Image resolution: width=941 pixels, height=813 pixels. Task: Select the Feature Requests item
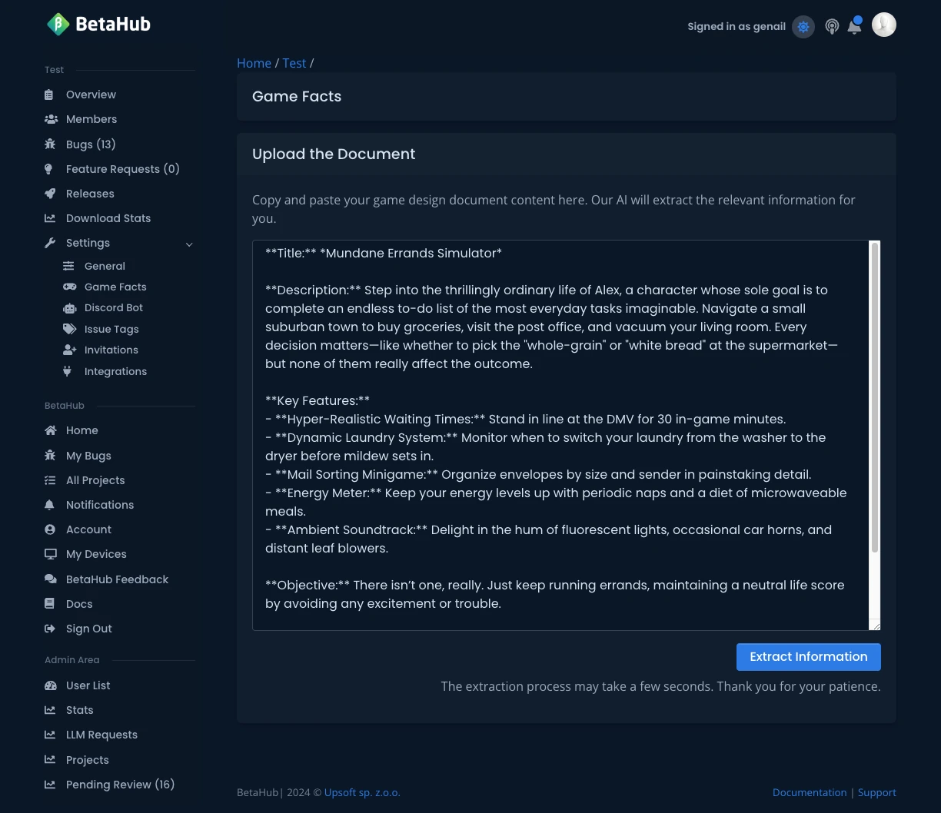click(122, 169)
